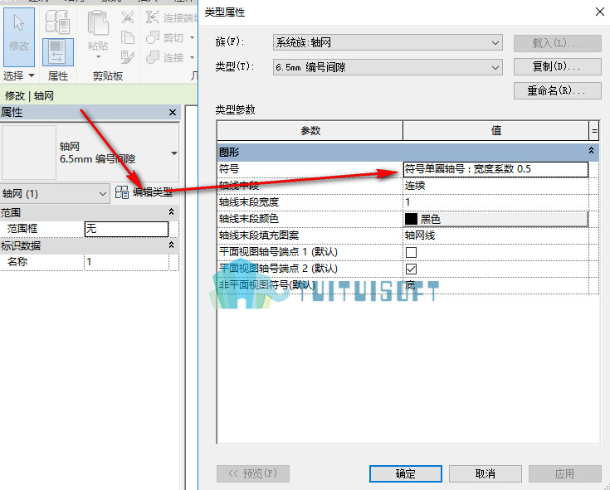Click the Copy to clipboard icon

pyautogui.click(x=128, y=37)
